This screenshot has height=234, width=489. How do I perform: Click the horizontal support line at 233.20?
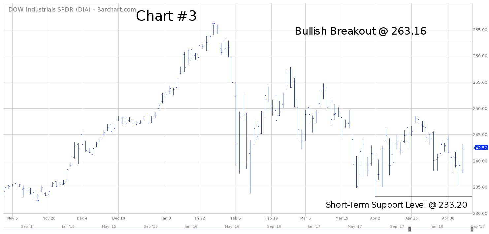pyautogui.click(x=423, y=197)
